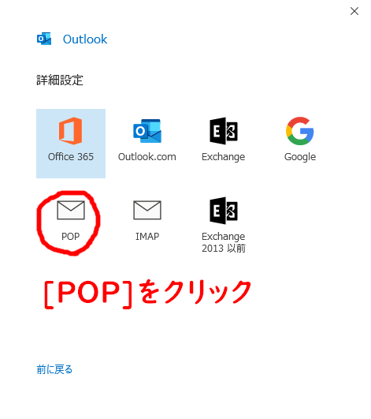This screenshot has width=371, height=419.
Task: Select the Exchange 2013 以前 icon
Action: 224,211
